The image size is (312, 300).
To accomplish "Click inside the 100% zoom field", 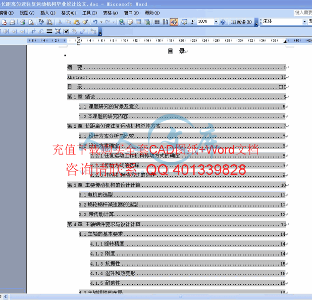I will (x=205, y=22).
